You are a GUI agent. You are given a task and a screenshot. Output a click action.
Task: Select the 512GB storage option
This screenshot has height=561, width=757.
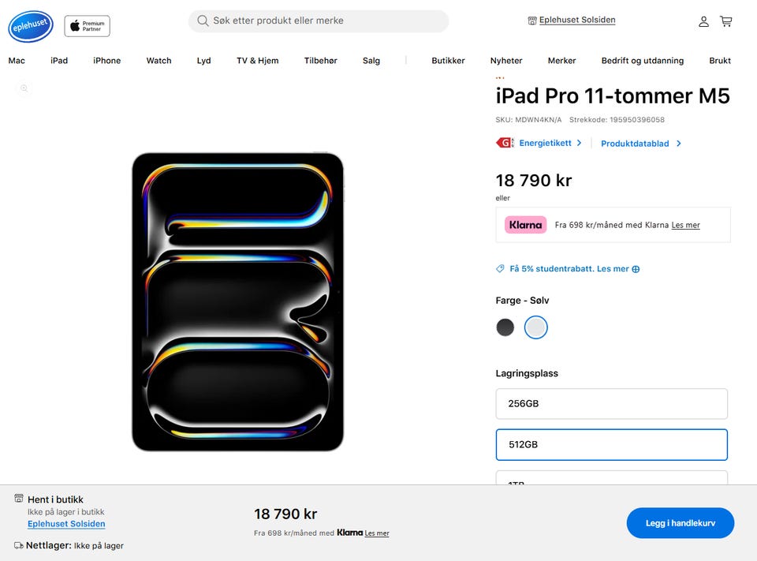pos(611,444)
